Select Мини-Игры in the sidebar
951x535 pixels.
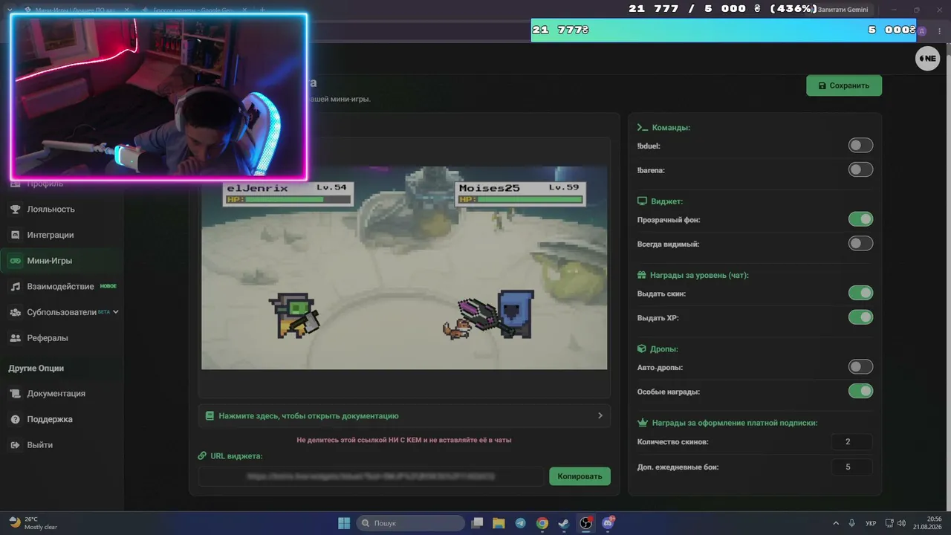(62, 261)
